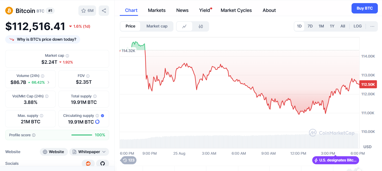
Task: Click the share icon beside the watchlist star
Action: point(104,11)
